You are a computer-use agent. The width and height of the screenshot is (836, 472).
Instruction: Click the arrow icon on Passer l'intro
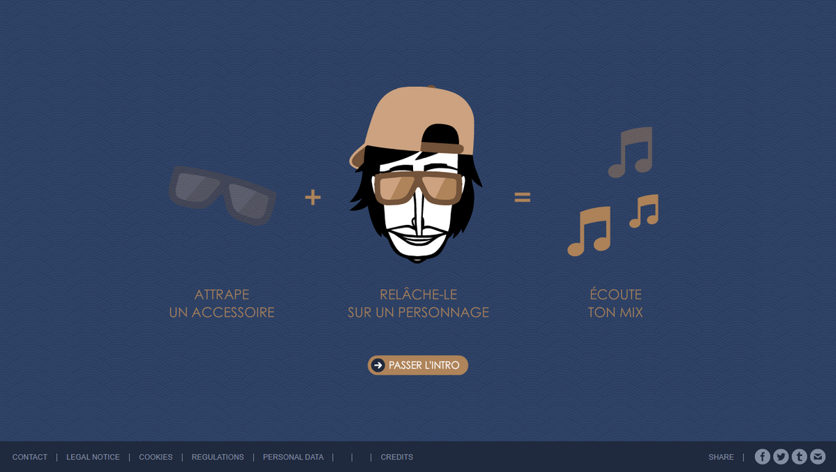(378, 365)
